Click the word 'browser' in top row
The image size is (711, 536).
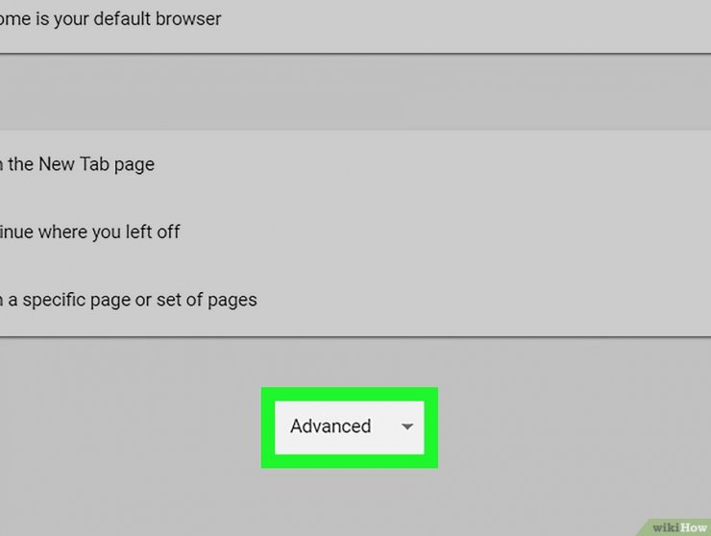pyautogui.click(x=188, y=19)
